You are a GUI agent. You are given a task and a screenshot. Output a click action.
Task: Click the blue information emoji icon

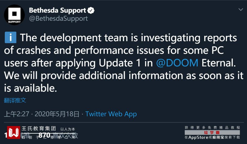pyautogui.click(x=10, y=38)
